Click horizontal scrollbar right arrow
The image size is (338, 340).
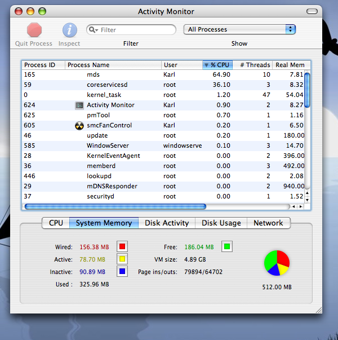tap(301, 206)
